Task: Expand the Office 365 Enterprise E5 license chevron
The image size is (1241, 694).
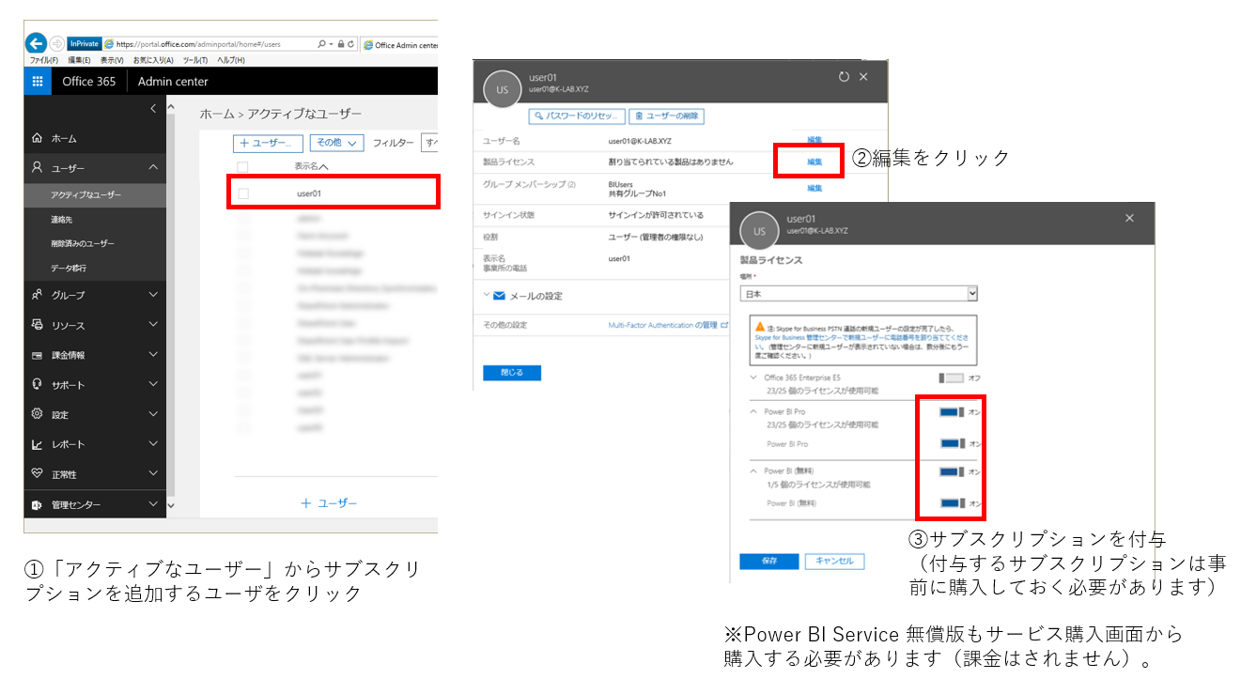Action: pos(753,378)
